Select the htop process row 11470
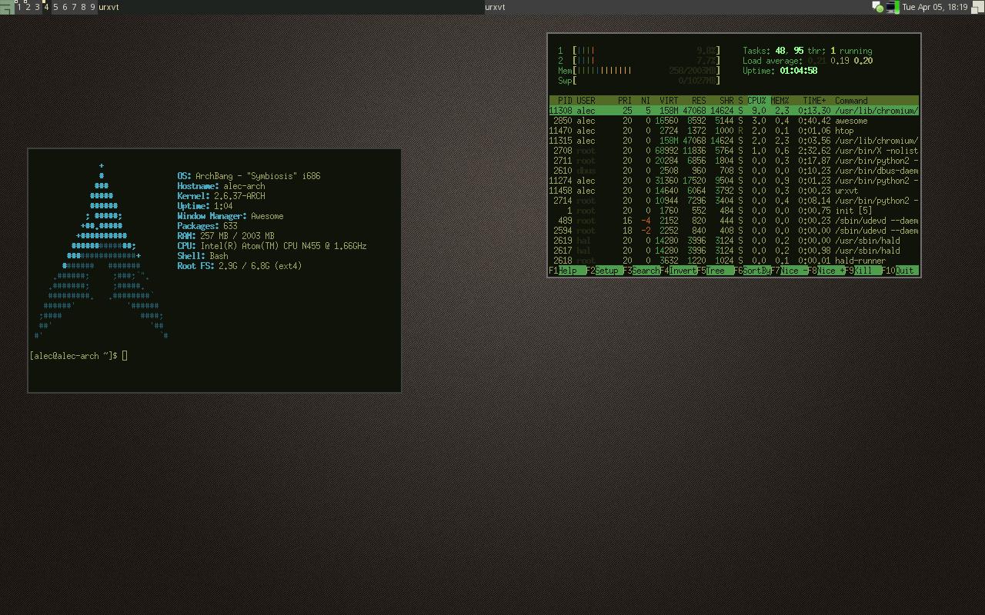Image resolution: width=985 pixels, height=615 pixels. coord(733,131)
